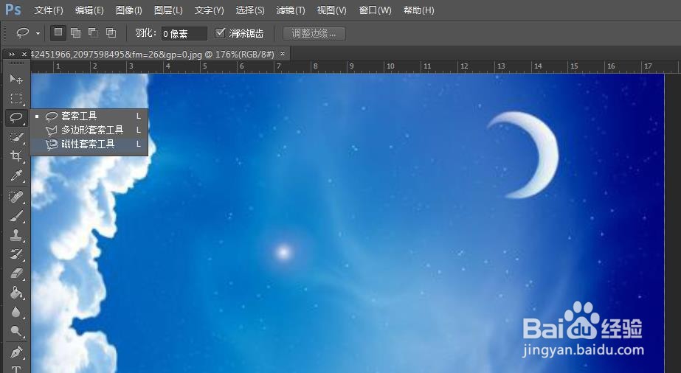Select the Spot Healing Brush tool
Image resolution: width=681 pixels, height=373 pixels.
click(16, 197)
